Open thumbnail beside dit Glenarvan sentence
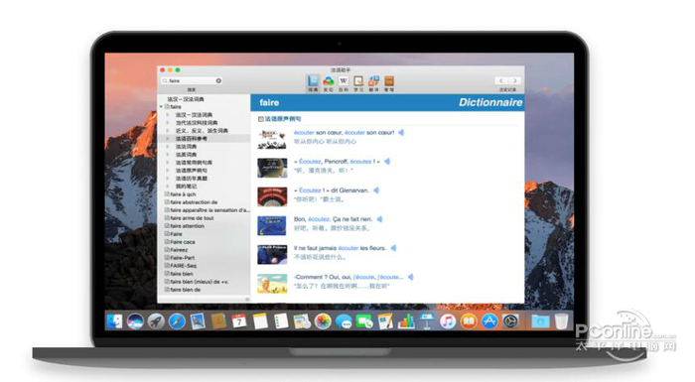The image size is (695, 382). coord(272,196)
